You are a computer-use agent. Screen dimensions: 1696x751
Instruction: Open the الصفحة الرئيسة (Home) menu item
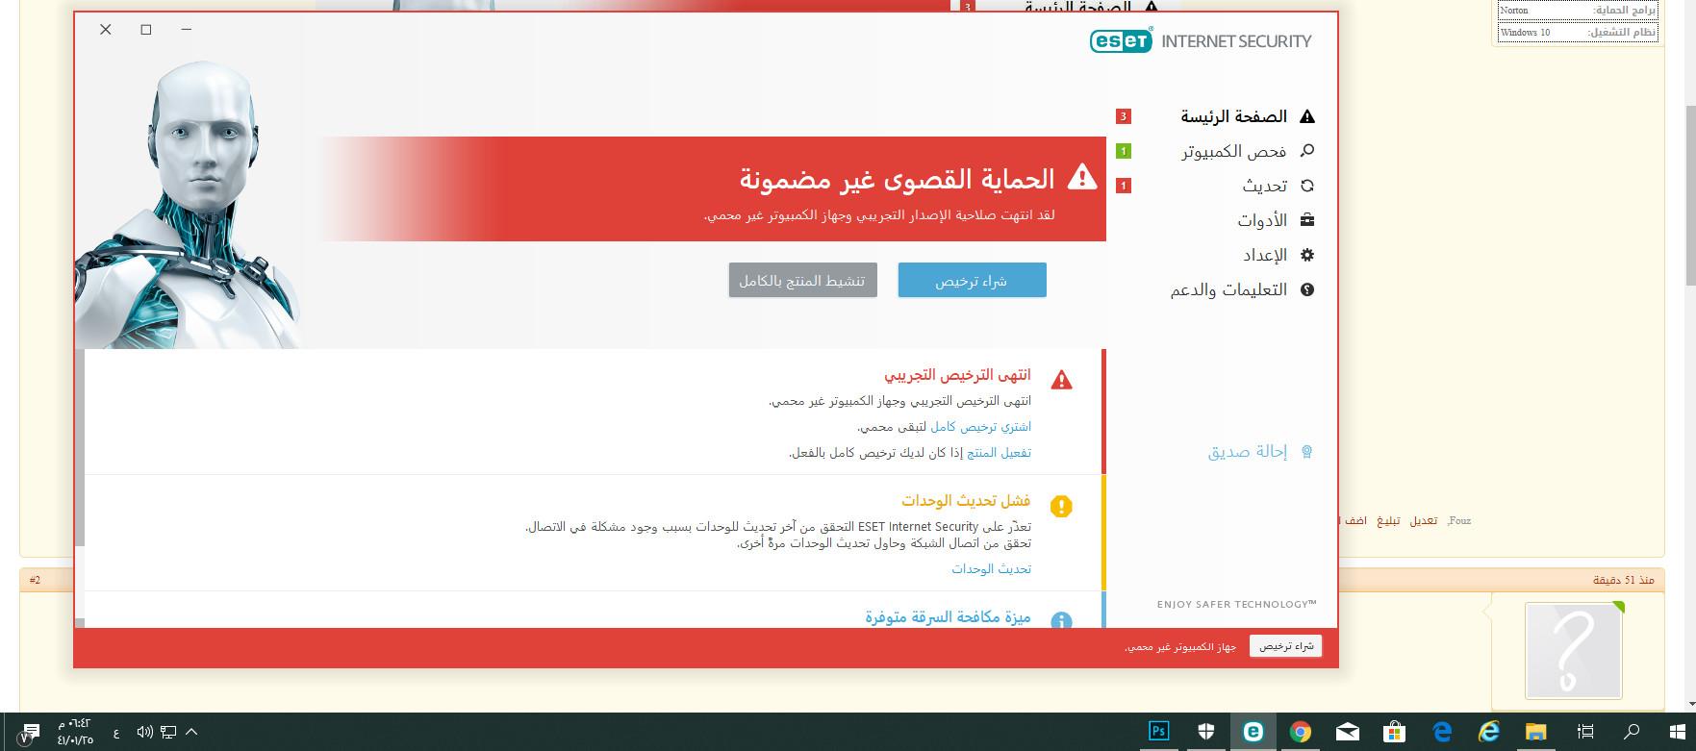pos(1233,116)
